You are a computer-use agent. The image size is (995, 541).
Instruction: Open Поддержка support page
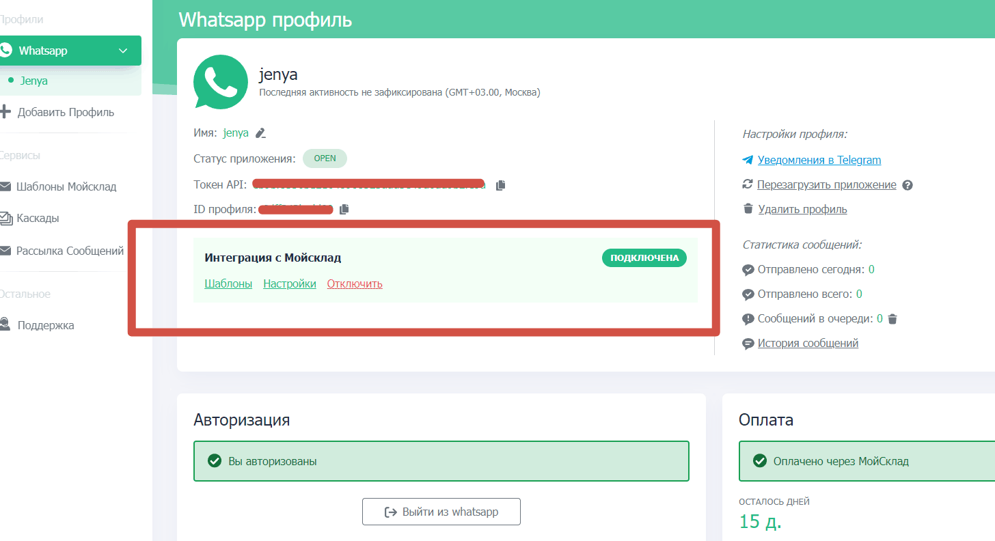pyautogui.click(x=45, y=325)
